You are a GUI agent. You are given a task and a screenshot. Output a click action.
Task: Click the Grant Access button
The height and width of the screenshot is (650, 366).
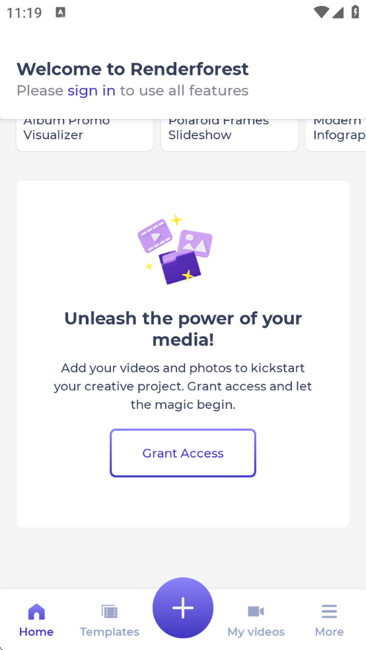click(x=183, y=453)
